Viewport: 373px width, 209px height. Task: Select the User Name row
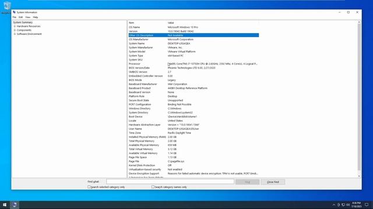pos(193,129)
